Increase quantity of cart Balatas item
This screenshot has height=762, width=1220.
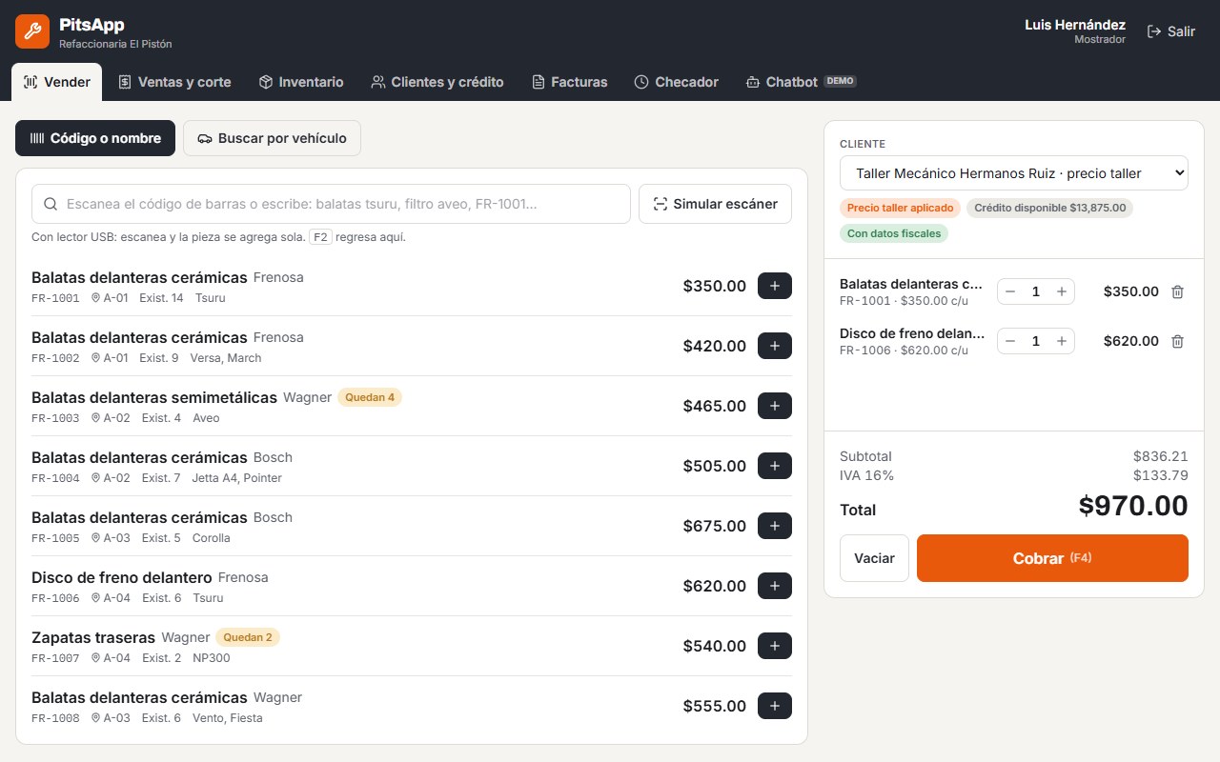click(x=1061, y=291)
